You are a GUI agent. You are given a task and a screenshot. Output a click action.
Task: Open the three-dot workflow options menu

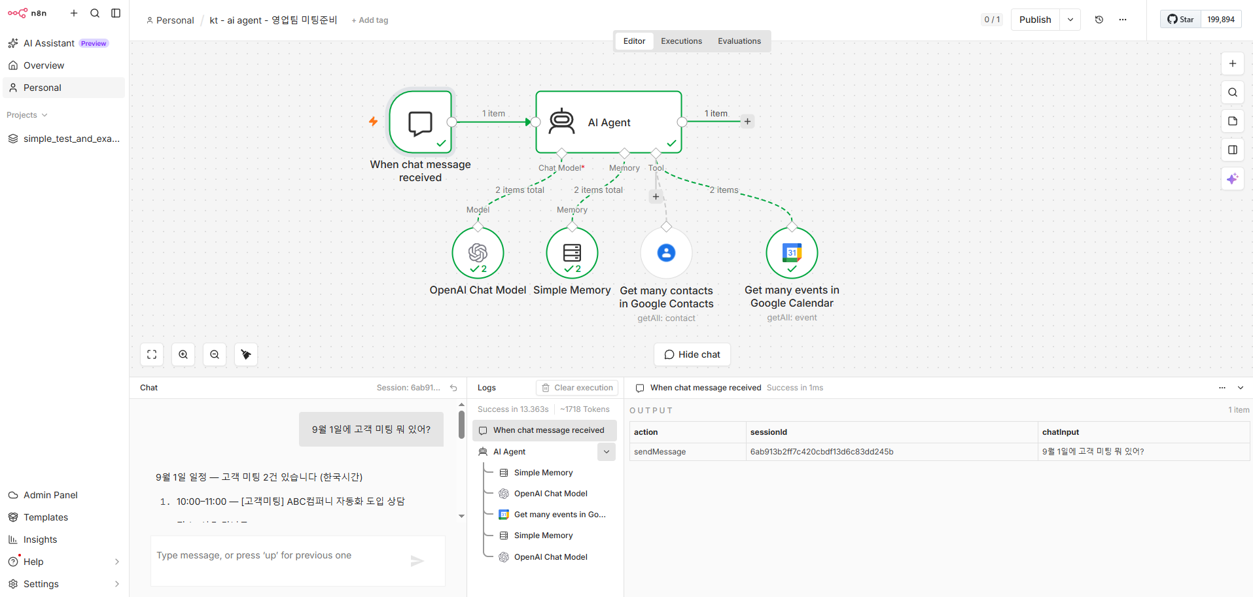click(1123, 20)
